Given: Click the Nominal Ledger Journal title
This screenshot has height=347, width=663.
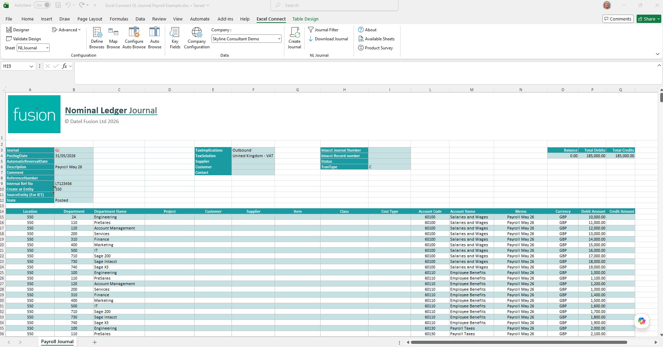Looking at the screenshot, I should pos(111,111).
